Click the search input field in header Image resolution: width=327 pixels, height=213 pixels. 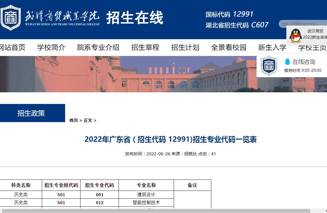click(x=303, y=24)
